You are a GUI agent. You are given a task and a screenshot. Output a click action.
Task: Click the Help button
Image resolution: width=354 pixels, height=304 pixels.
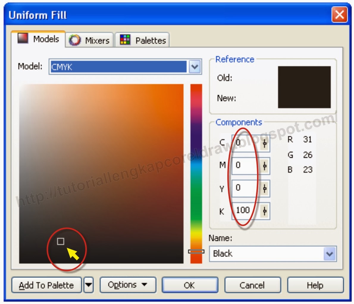315,285
